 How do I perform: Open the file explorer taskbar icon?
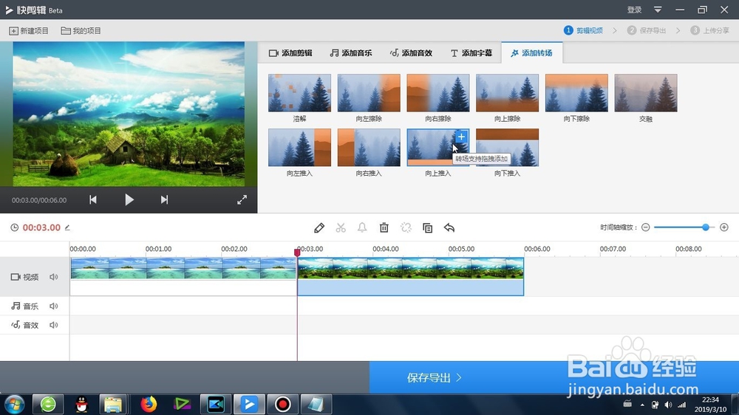point(113,404)
